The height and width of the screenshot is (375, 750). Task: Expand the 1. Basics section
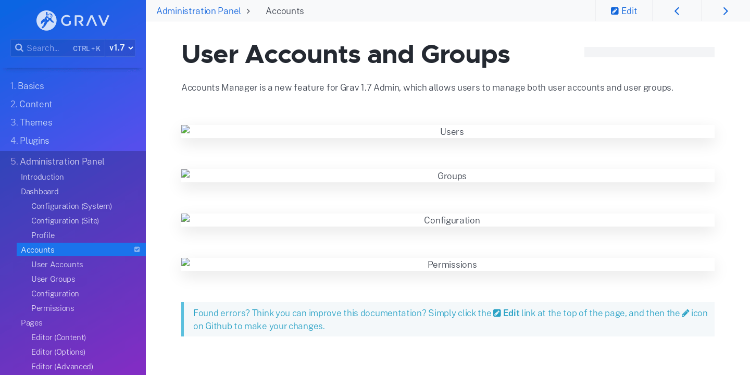tap(27, 86)
